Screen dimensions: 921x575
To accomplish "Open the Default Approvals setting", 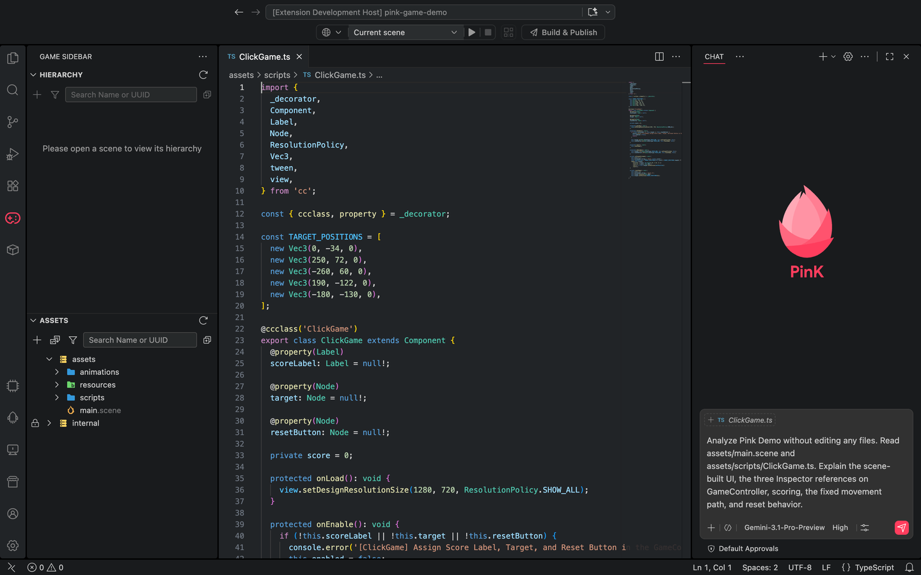I will tap(743, 549).
